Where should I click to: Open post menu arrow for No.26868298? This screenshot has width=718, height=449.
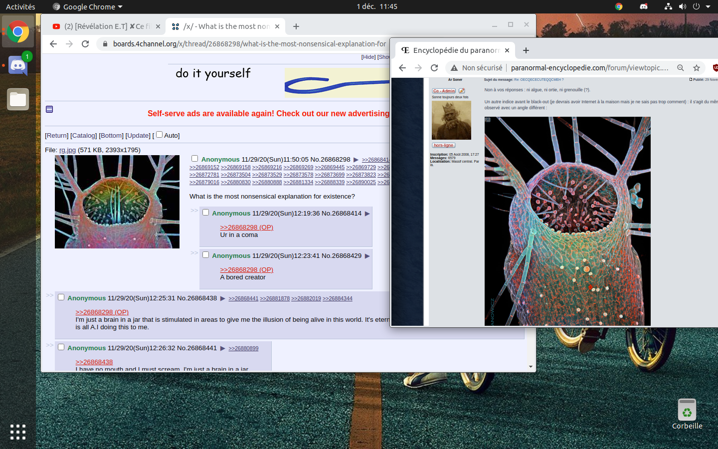[356, 160]
